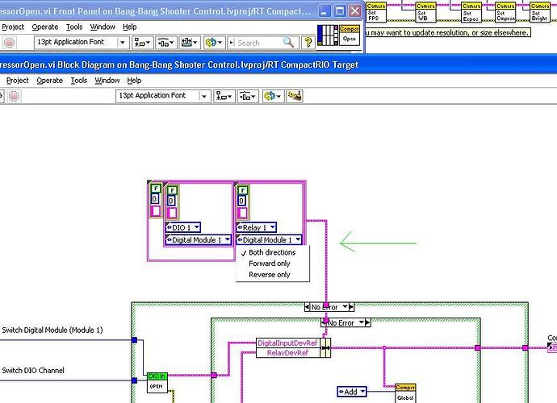Click DigitalInputDevRef bundle element
Viewport: 557px width, 403px height.
287,343
